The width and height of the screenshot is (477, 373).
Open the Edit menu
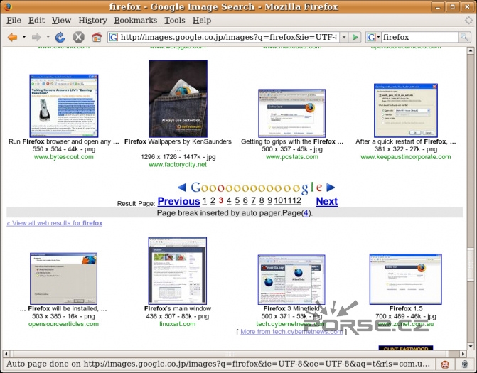pyautogui.click(x=36, y=21)
